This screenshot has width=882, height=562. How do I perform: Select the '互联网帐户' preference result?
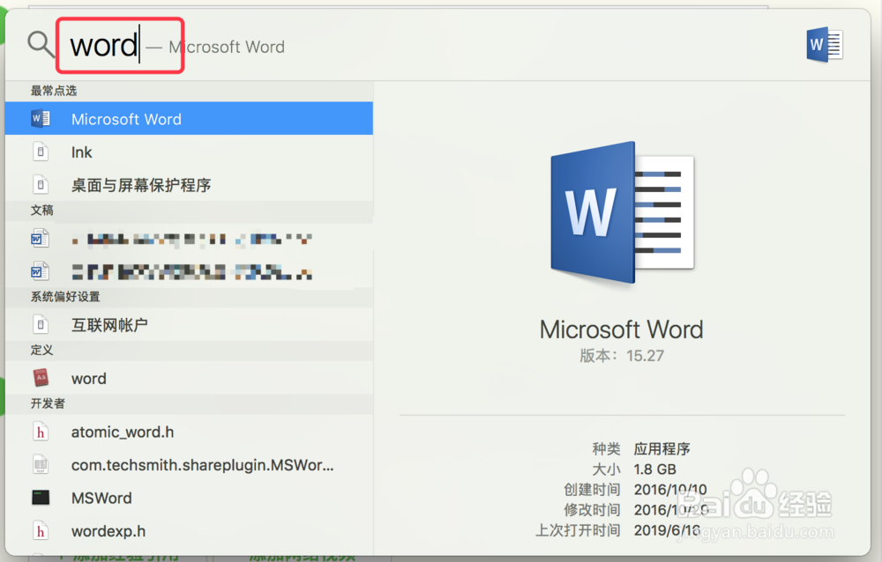click(x=189, y=325)
